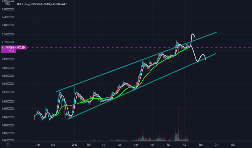Click the Jul label on time axis

[168, 145]
